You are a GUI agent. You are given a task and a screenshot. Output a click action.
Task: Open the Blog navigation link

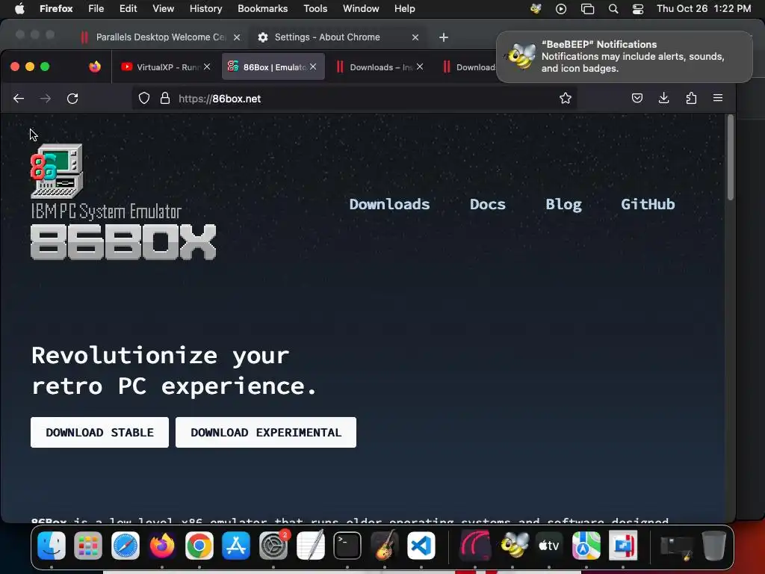[x=563, y=204]
